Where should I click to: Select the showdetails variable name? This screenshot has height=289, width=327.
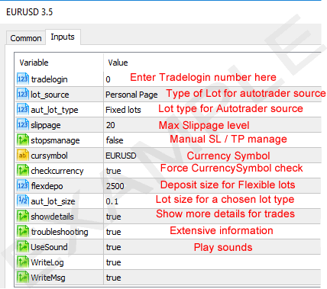coord(52,217)
